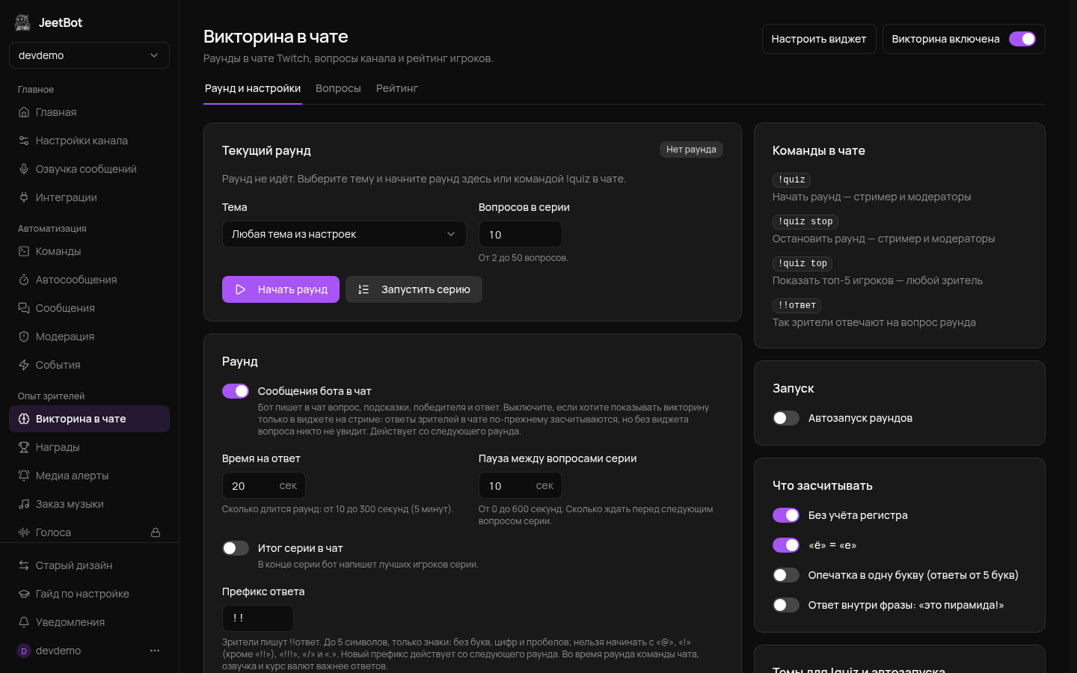The width and height of the screenshot is (1077, 673).
Task: Click the Время на ответ seconds field
Action: point(264,485)
